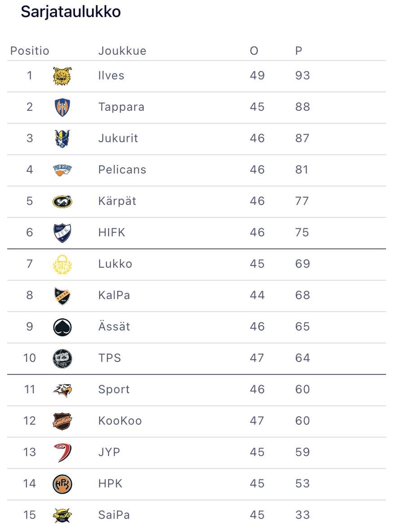Sort by the P points header

coord(298,51)
